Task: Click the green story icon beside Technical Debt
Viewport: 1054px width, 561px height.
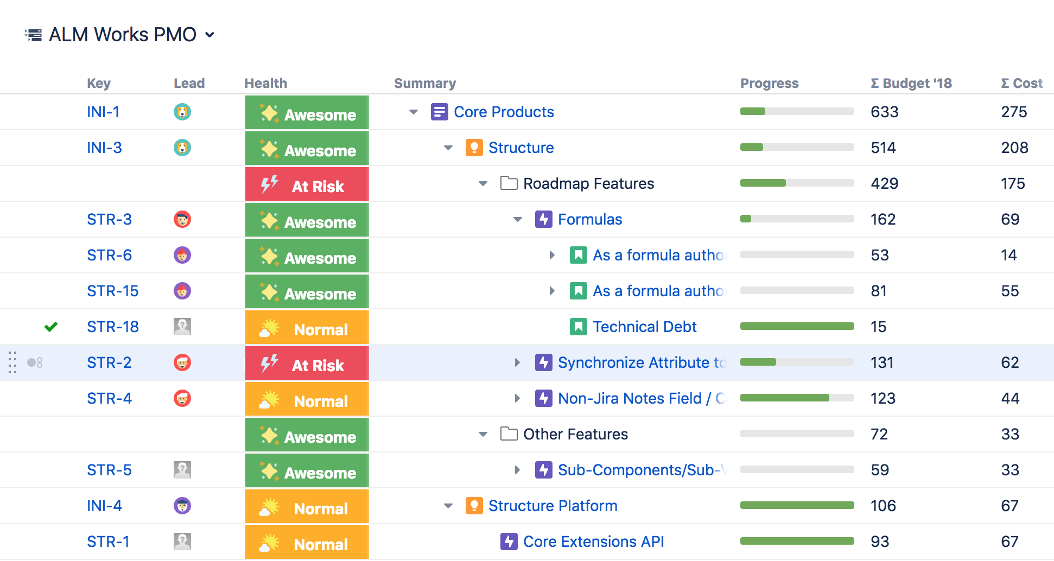Action: tap(578, 327)
